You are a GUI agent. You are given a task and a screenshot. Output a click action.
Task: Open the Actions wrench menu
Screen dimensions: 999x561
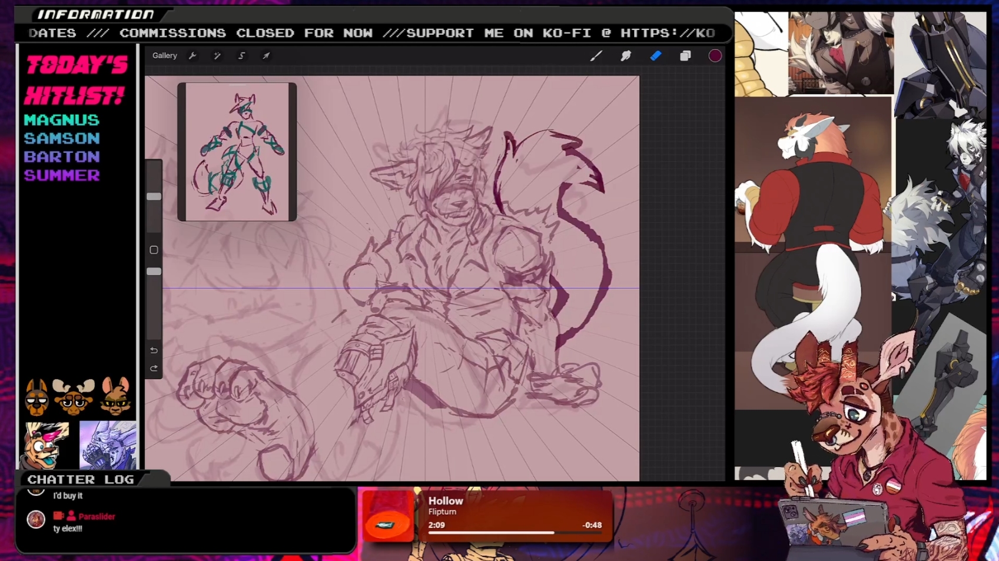(x=193, y=56)
